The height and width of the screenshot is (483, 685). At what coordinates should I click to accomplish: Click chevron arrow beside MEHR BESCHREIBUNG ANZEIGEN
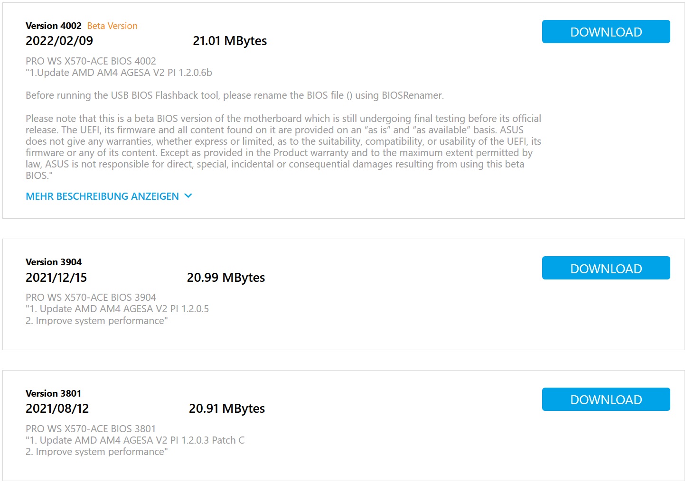coord(188,195)
